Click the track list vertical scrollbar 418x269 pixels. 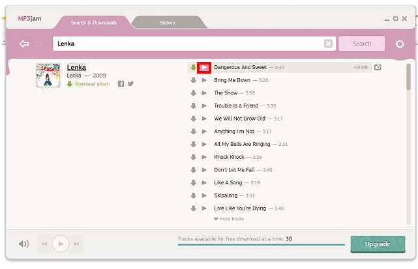[408, 77]
